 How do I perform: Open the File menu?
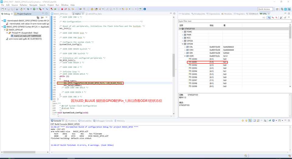pos(2,5)
